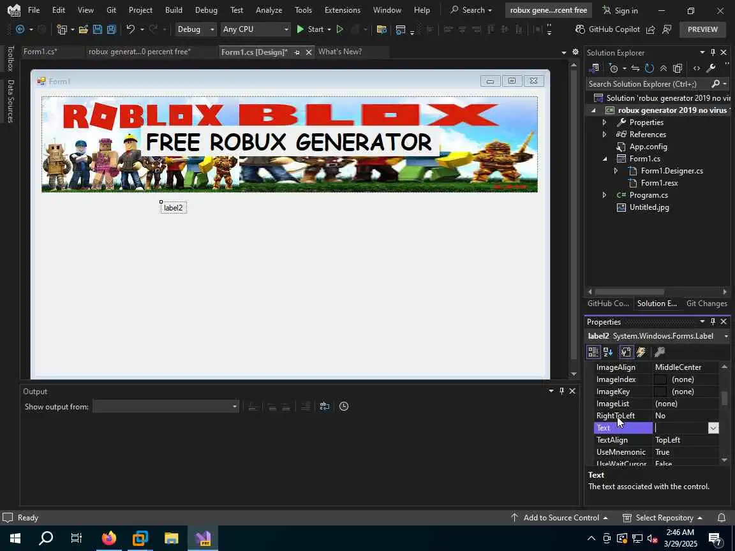Viewport: 735px width, 551px height.
Task: Click the Properties panel vertical scrollbar thumb
Action: [724, 398]
